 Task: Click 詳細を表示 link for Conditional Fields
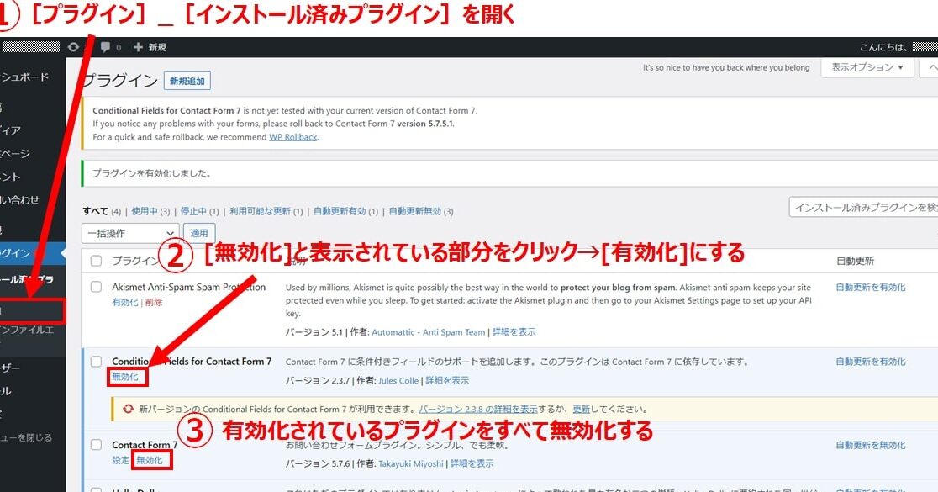point(447,380)
